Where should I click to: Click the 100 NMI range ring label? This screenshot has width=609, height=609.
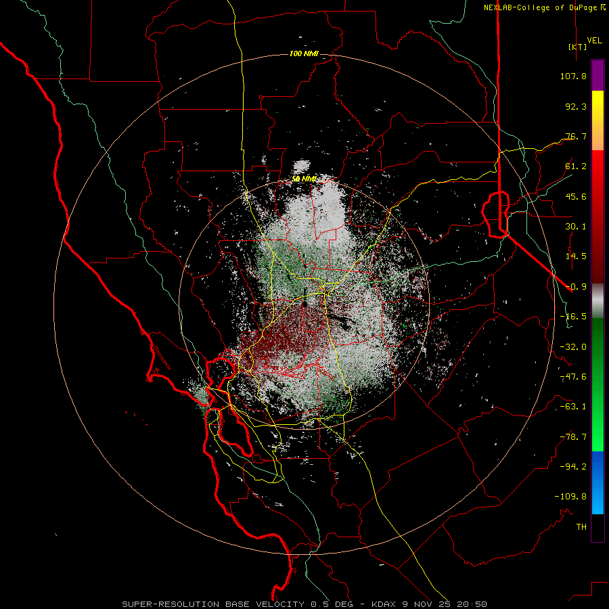click(304, 53)
